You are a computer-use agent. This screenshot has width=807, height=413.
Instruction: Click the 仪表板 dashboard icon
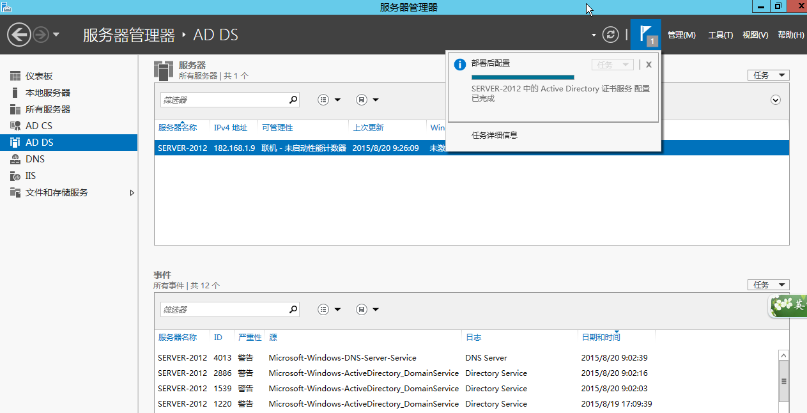[15, 76]
